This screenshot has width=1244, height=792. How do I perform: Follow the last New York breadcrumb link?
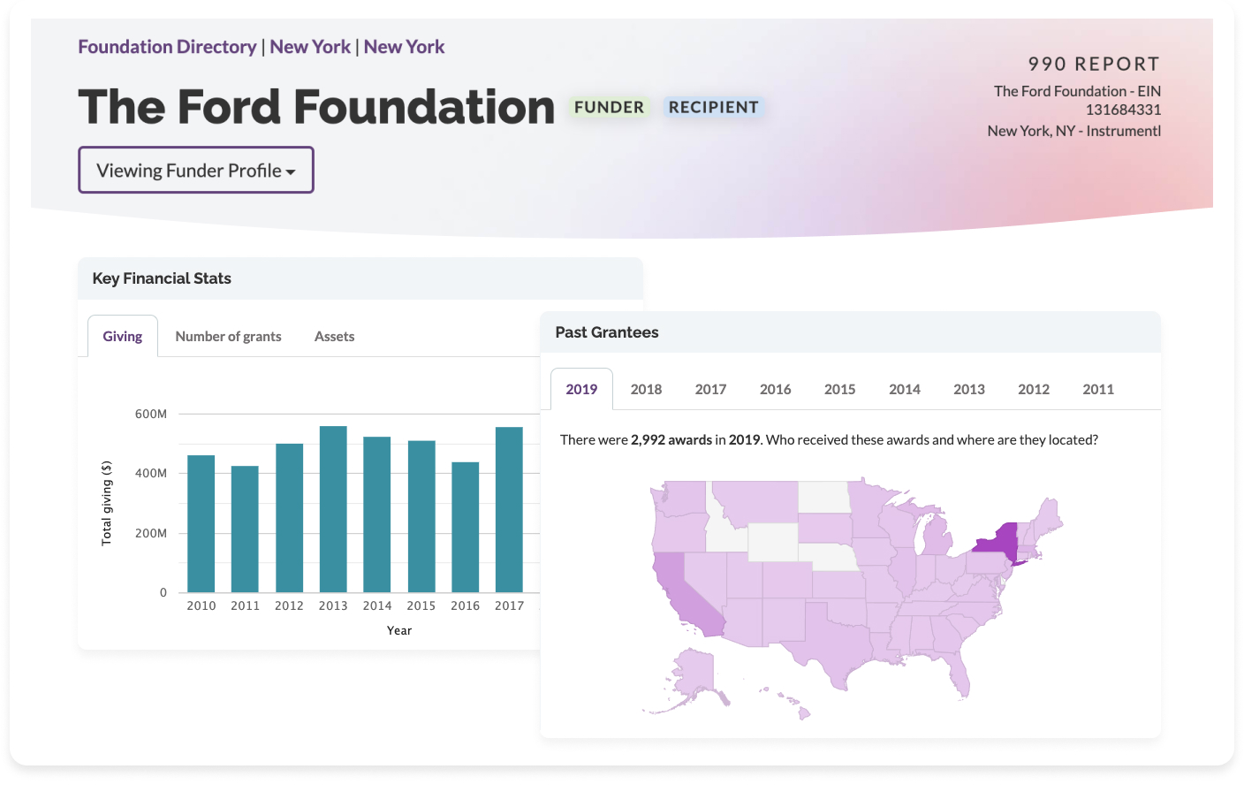(404, 47)
